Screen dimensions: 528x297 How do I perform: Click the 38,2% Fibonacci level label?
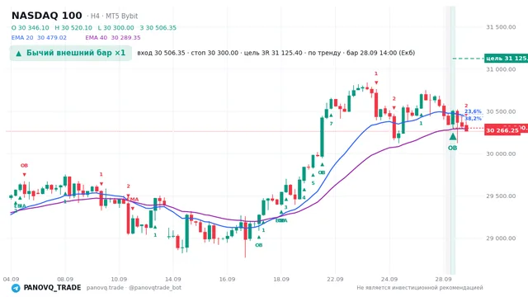473,119
